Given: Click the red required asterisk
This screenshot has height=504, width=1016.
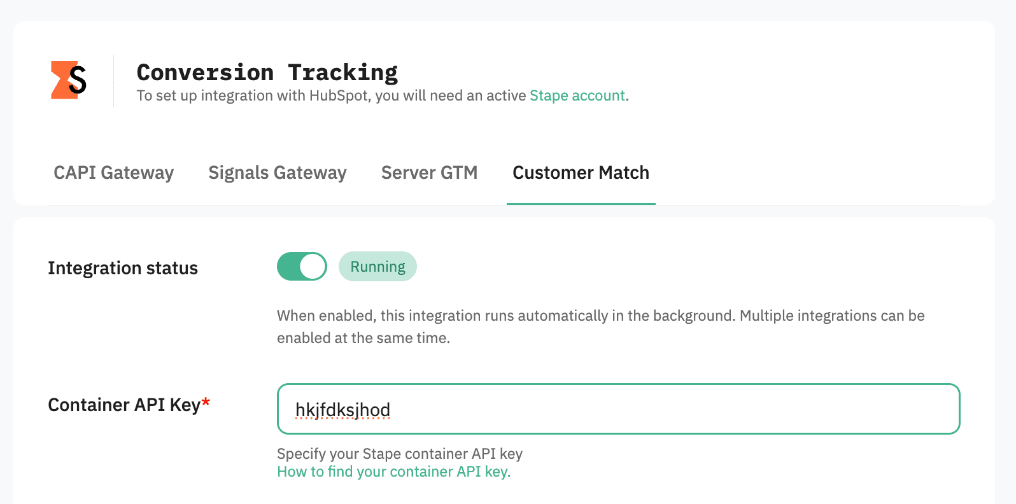Looking at the screenshot, I should pyautogui.click(x=206, y=403).
